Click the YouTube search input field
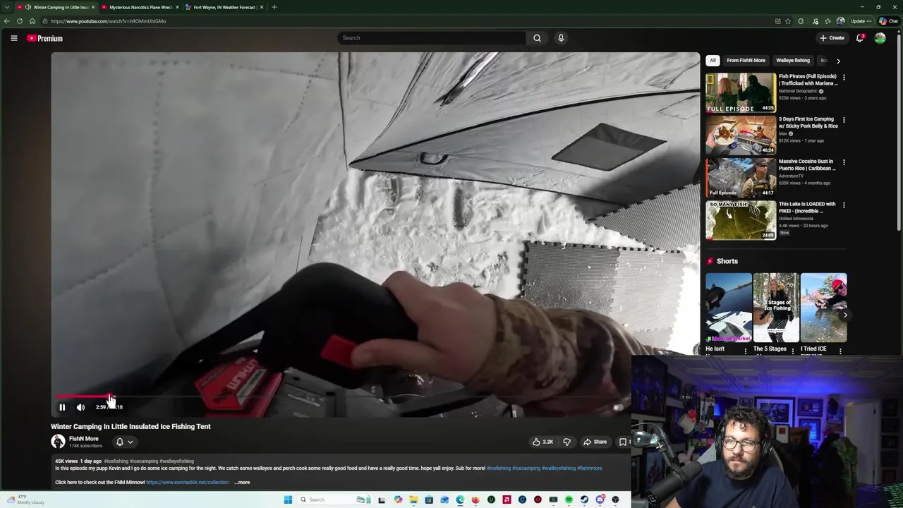 [x=431, y=38]
